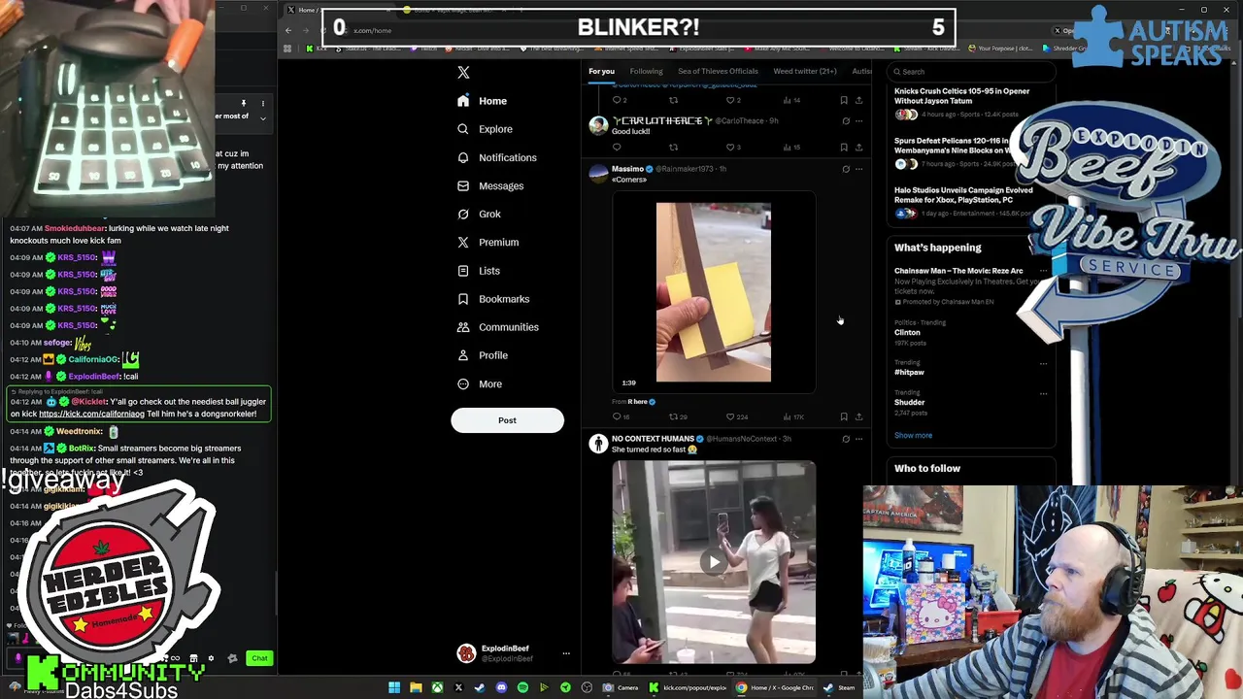Open Clinton trending topic
This screenshot has height=699, width=1243.
tap(907, 332)
